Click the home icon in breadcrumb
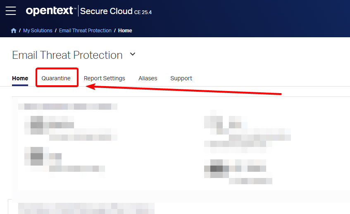 click(x=14, y=31)
